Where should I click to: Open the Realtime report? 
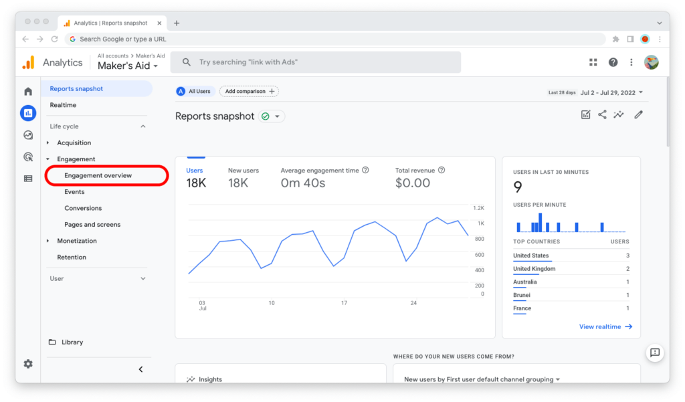63,105
